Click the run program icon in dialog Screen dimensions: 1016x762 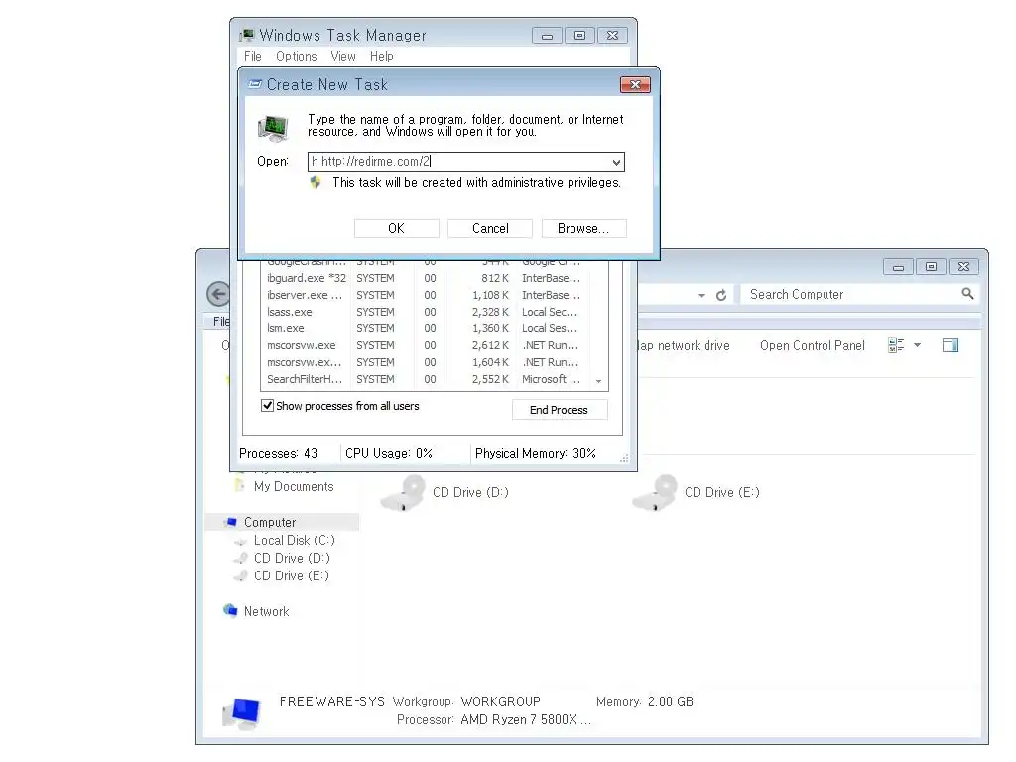click(x=274, y=127)
